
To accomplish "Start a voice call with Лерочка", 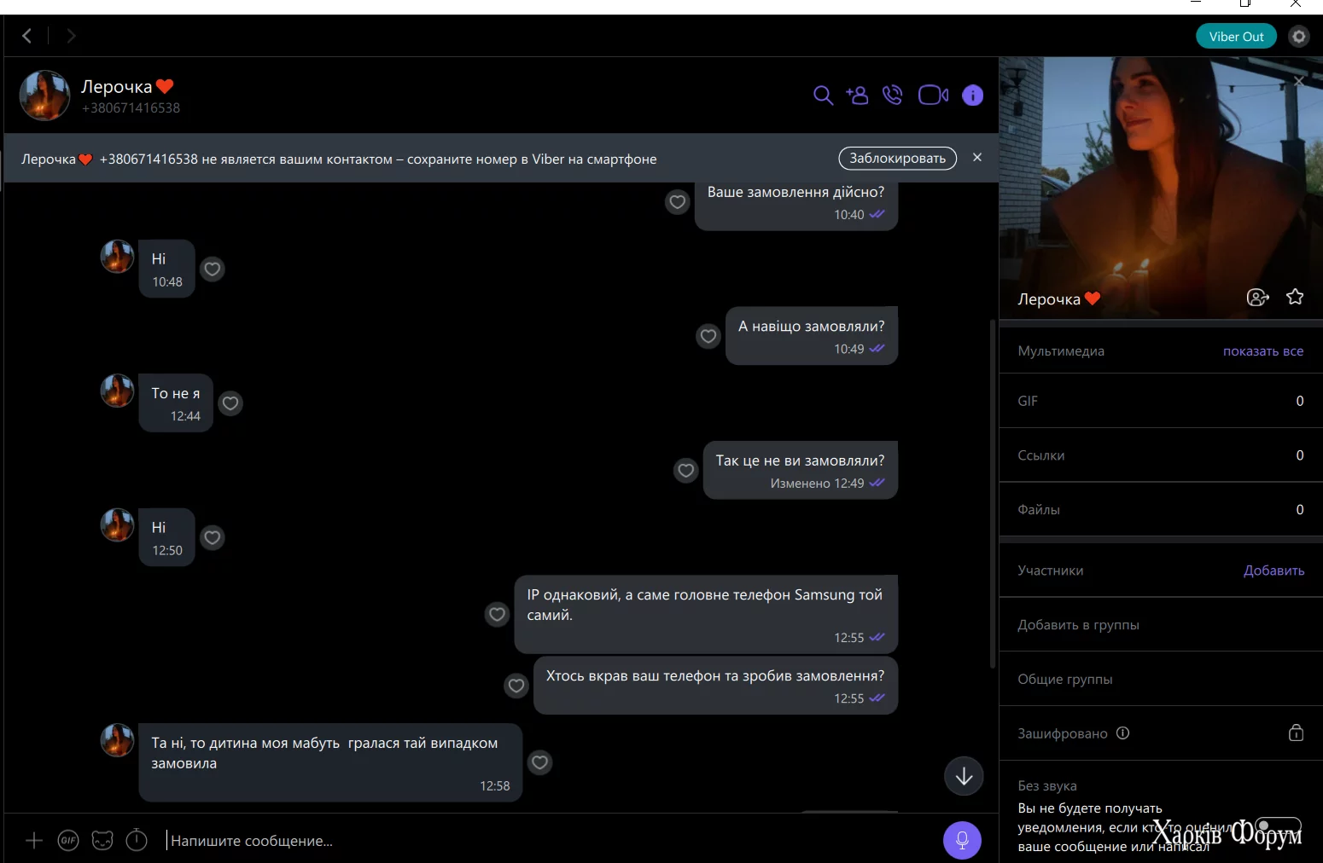I will click(x=893, y=96).
